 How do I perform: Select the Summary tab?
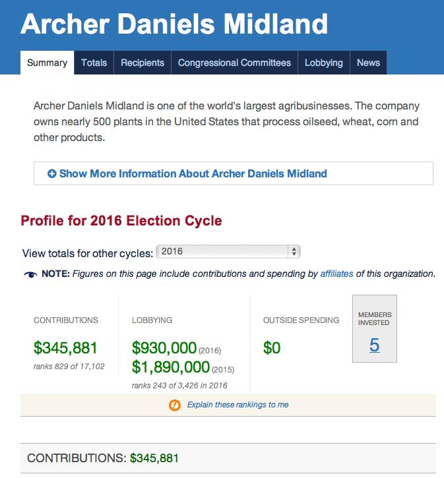(x=47, y=63)
